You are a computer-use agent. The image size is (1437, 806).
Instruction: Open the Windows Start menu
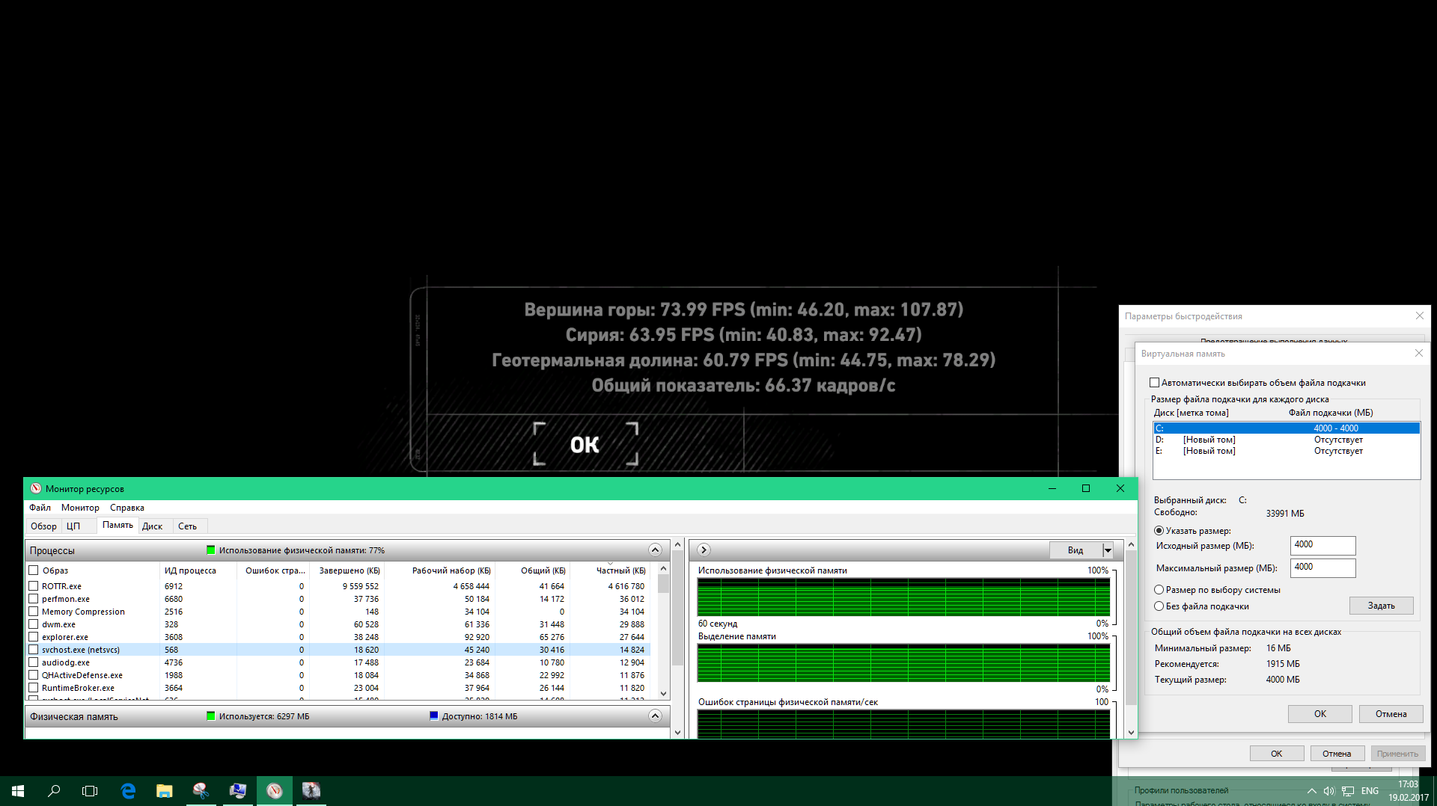(x=18, y=791)
